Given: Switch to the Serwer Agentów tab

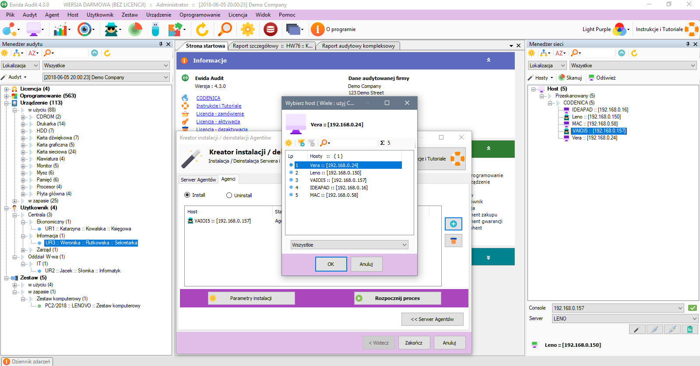Looking at the screenshot, I should pyautogui.click(x=198, y=180).
